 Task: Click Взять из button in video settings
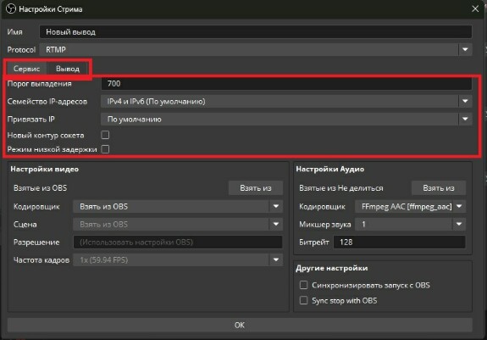point(256,188)
